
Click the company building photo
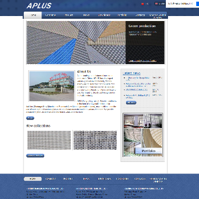pyautogui.click(x=51, y=86)
